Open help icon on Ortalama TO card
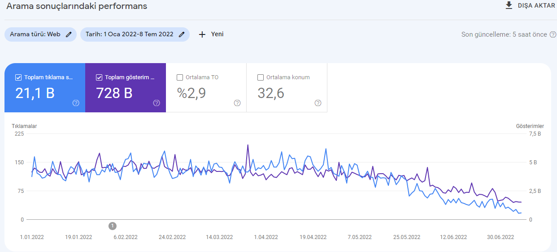 pos(237,103)
